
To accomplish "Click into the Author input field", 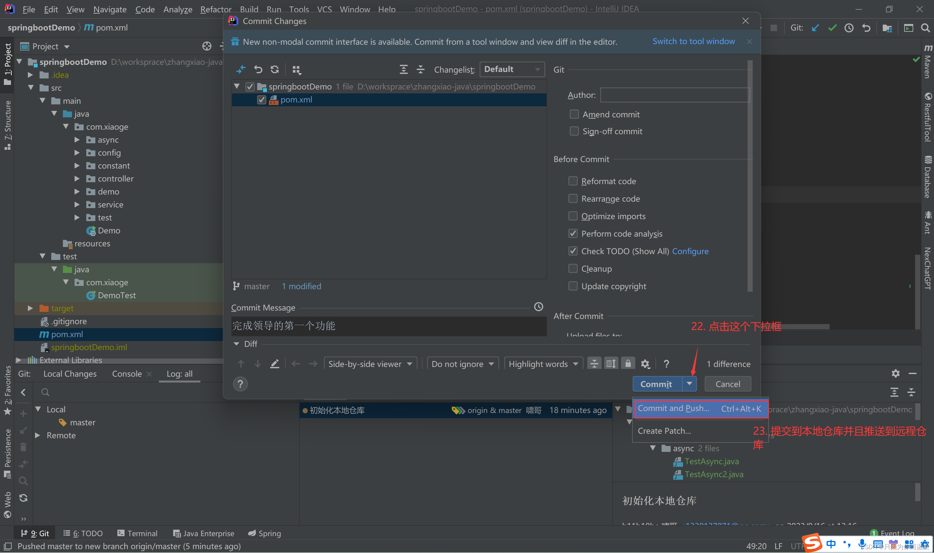I will [x=675, y=95].
